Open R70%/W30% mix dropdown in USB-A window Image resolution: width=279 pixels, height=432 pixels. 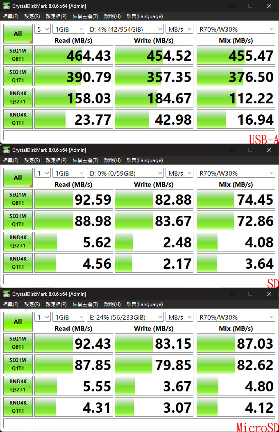tap(236, 29)
